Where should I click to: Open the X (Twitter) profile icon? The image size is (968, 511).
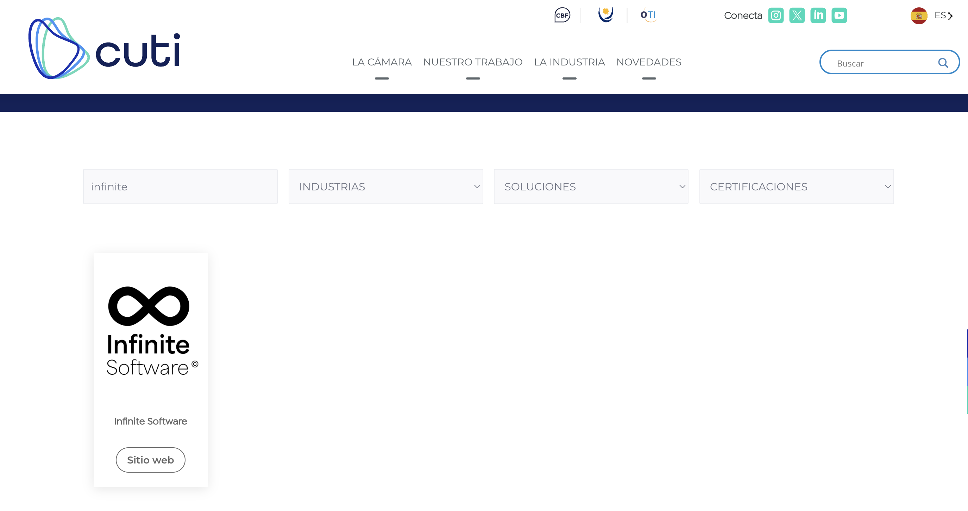(x=797, y=15)
